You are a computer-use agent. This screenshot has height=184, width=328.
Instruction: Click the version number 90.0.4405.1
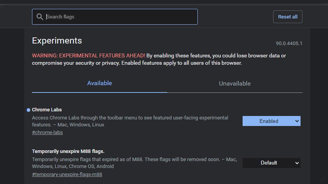click(x=289, y=43)
